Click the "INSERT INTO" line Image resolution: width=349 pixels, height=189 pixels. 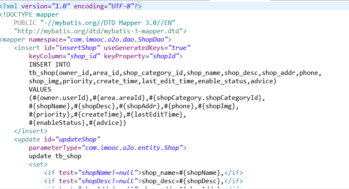(49, 65)
